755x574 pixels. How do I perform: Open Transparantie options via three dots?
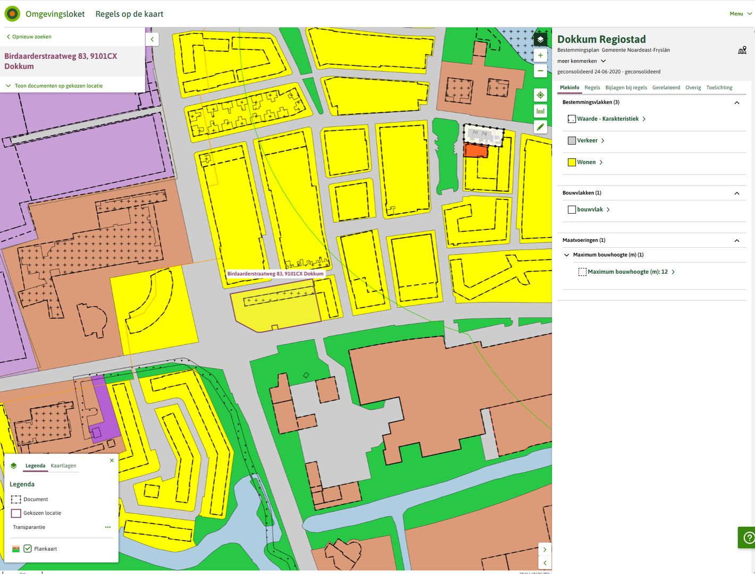(x=108, y=527)
